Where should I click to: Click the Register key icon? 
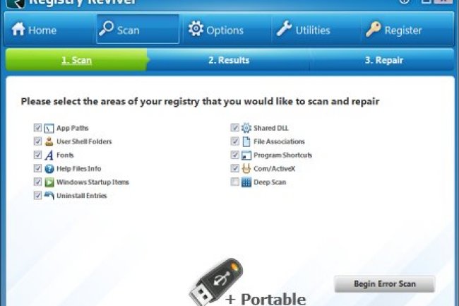coord(374,29)
